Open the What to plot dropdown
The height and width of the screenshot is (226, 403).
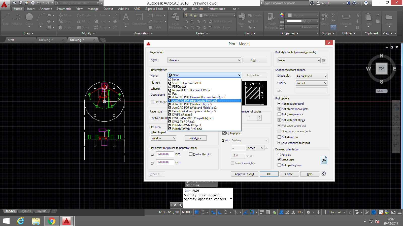163,138
